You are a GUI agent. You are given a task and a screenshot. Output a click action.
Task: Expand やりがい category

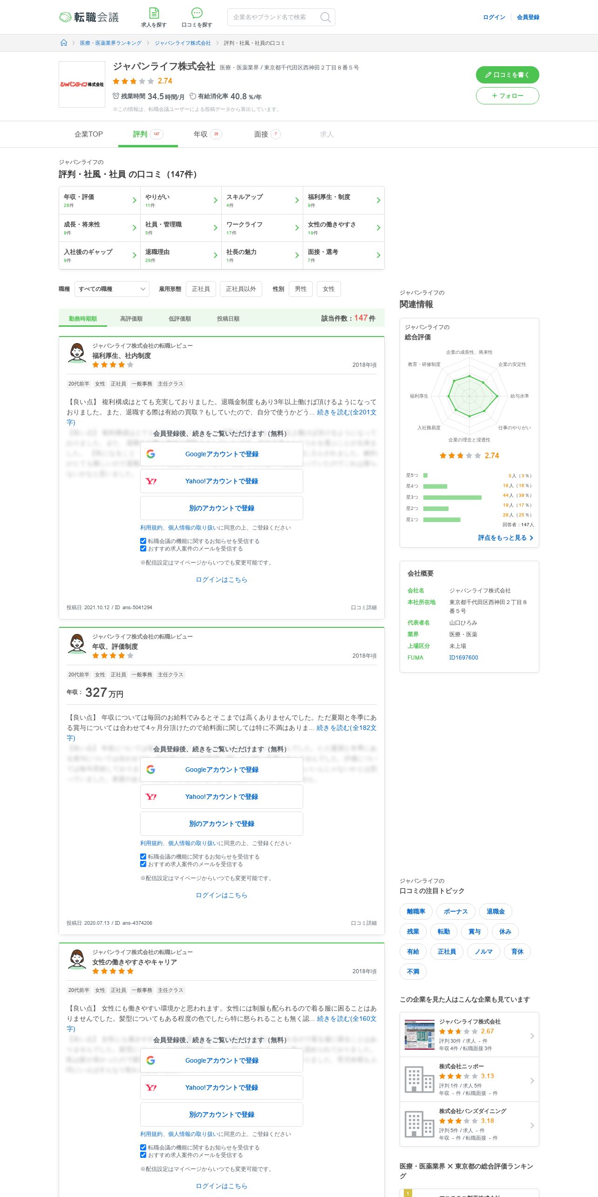181,200
